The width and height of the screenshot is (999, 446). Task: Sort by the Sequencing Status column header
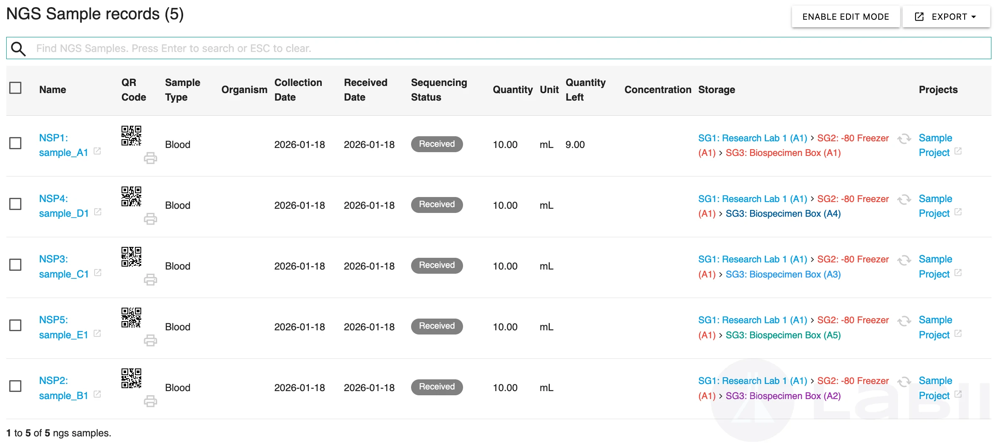pyautogui.click(x=438, y=90)
